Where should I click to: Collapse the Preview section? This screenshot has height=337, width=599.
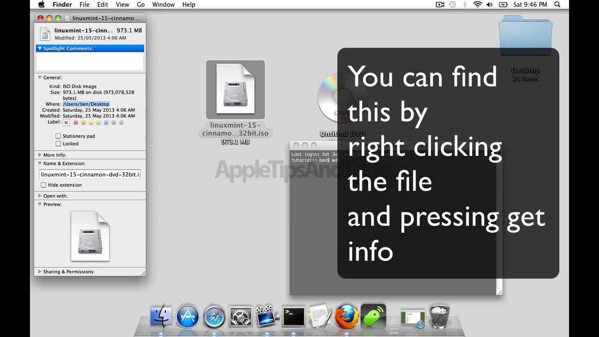pyautogui.click(x=40, y=205)
